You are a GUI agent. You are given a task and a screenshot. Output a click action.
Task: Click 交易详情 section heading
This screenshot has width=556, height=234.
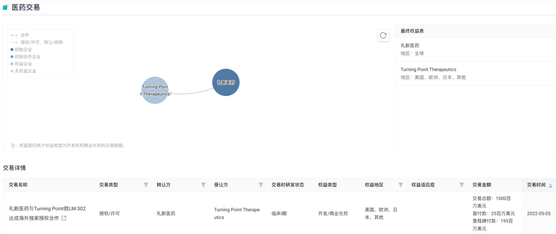point(14,167)
